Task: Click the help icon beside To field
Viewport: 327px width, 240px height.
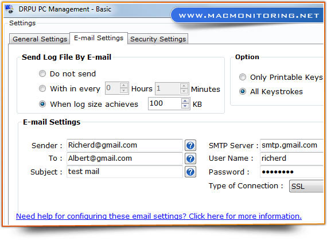Action: 190,158
